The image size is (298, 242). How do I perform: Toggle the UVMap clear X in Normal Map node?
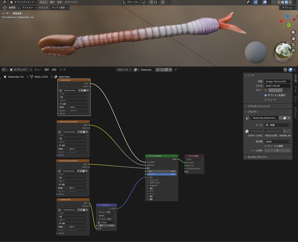[x=114, y=222]
